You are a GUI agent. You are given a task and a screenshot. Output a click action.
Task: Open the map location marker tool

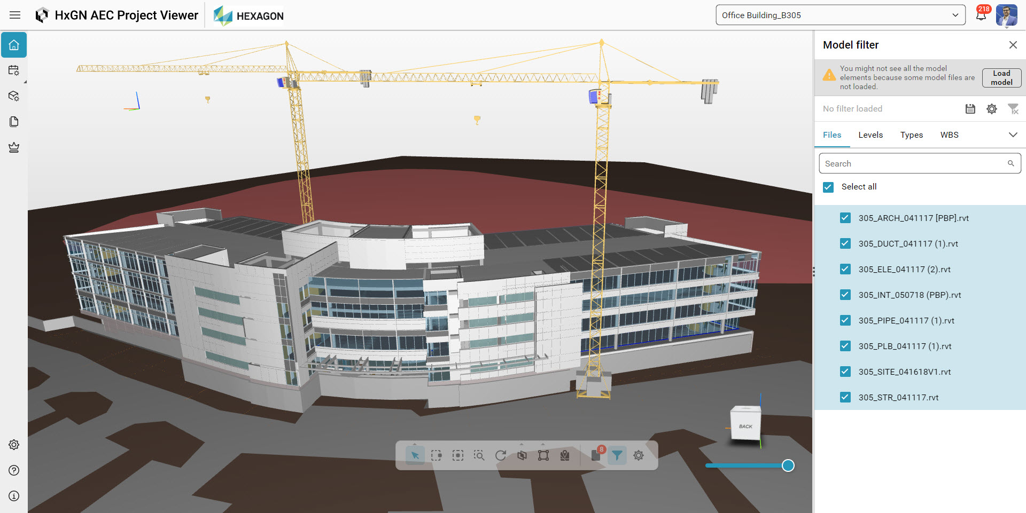[x=565, y=455]
